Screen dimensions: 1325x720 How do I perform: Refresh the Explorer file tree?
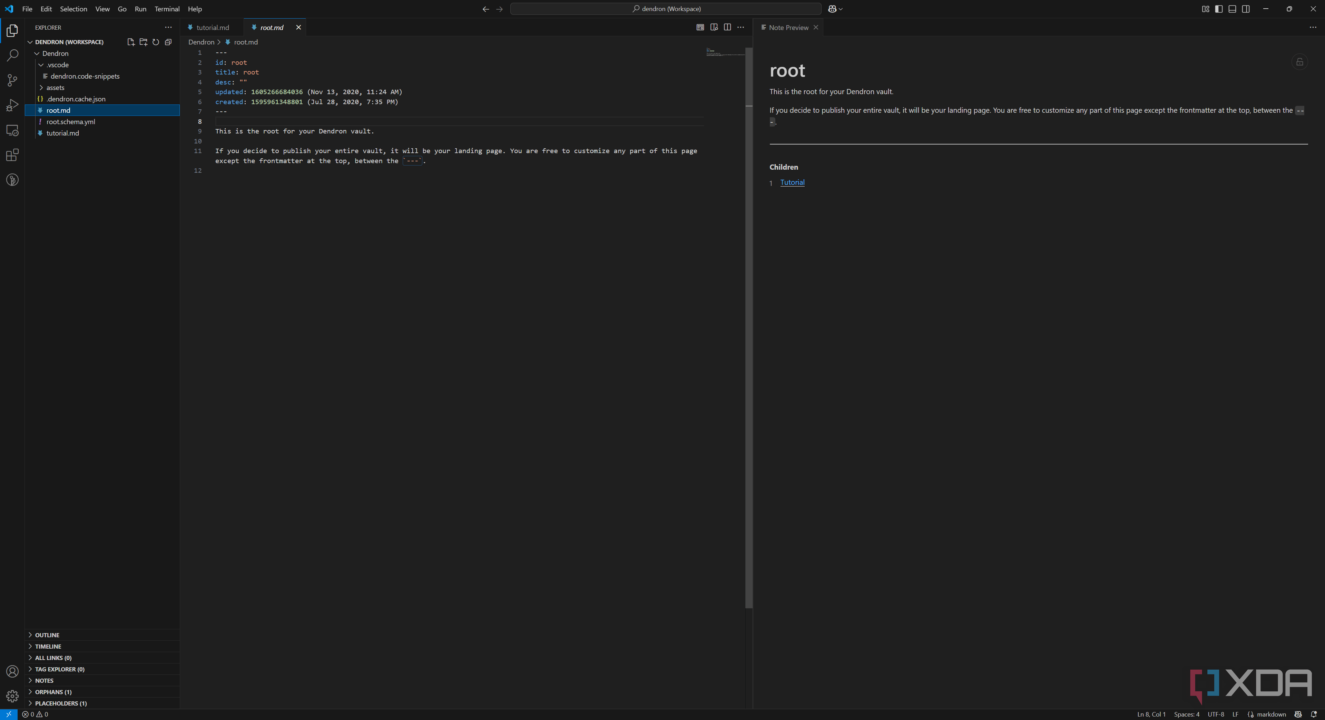[155, 42]
